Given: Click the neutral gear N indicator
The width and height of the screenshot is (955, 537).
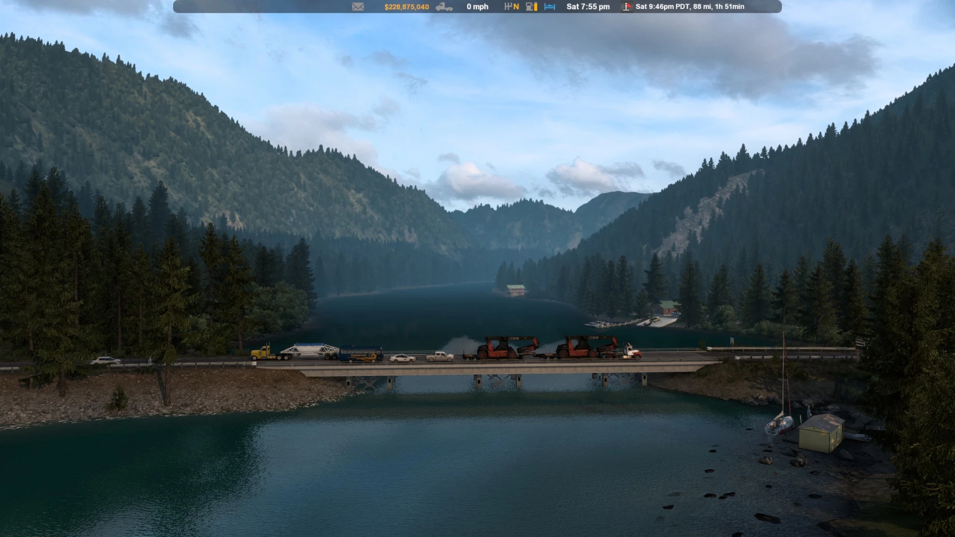Looking at the screenshot, I should [516, 7].
